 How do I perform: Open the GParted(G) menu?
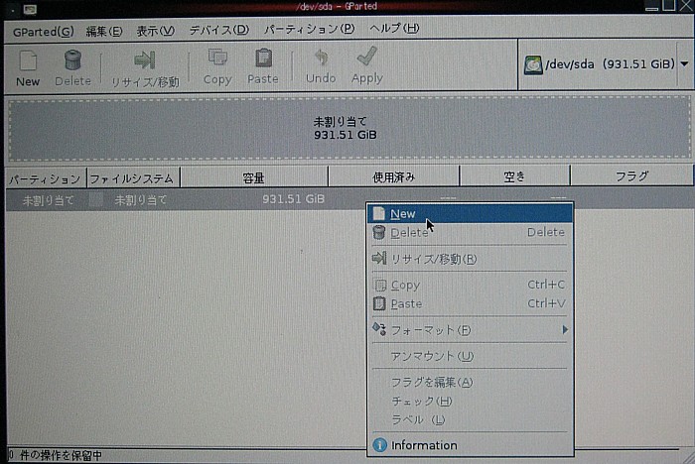(43, 30)
